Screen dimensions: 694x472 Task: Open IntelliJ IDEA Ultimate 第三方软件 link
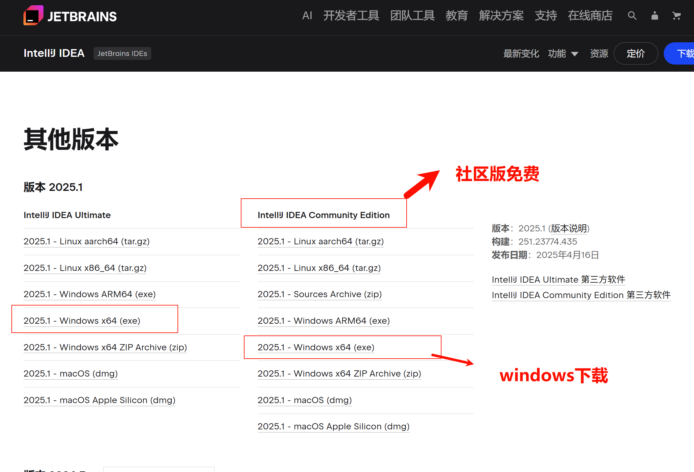click(558, 280)
